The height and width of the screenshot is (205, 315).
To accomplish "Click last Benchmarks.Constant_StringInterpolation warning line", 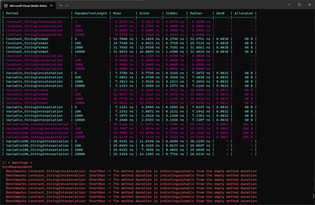I will coord(131,201).
